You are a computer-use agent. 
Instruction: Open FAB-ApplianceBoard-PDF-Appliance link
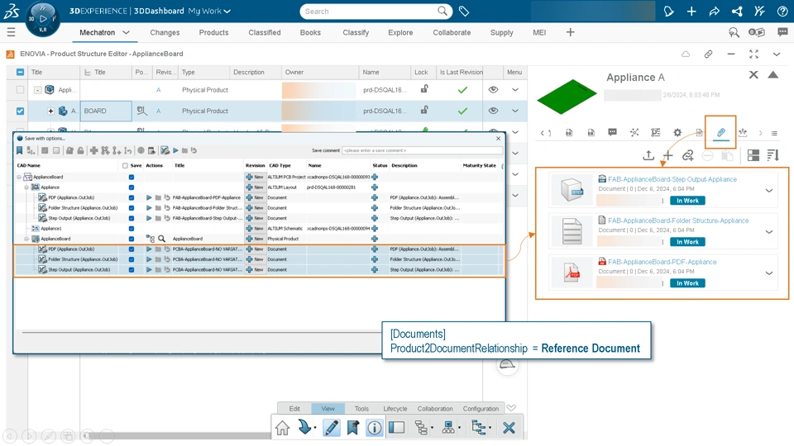[662, 262]
